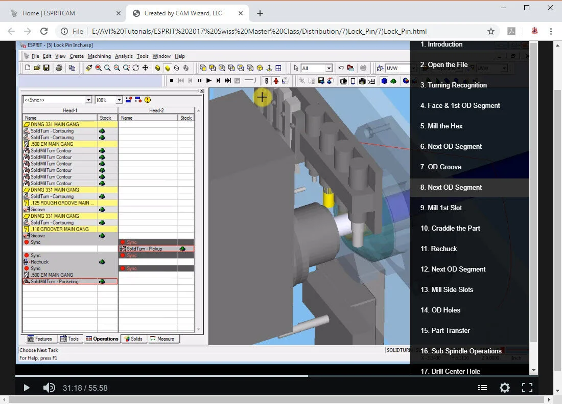Click the Open file folder icon
This screenshot has width=562, height=404.
[x=37, y=68]
